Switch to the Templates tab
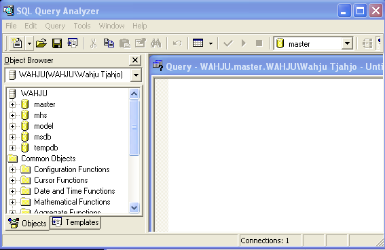 coord(75,222)
